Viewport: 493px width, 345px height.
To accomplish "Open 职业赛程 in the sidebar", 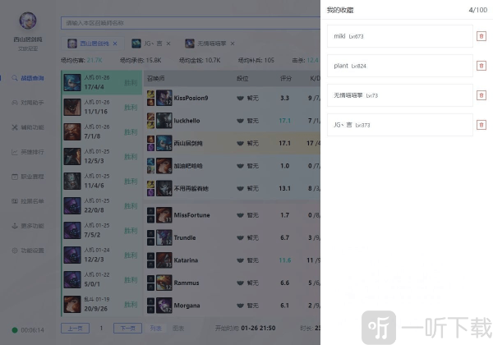I will coord(28,177).
